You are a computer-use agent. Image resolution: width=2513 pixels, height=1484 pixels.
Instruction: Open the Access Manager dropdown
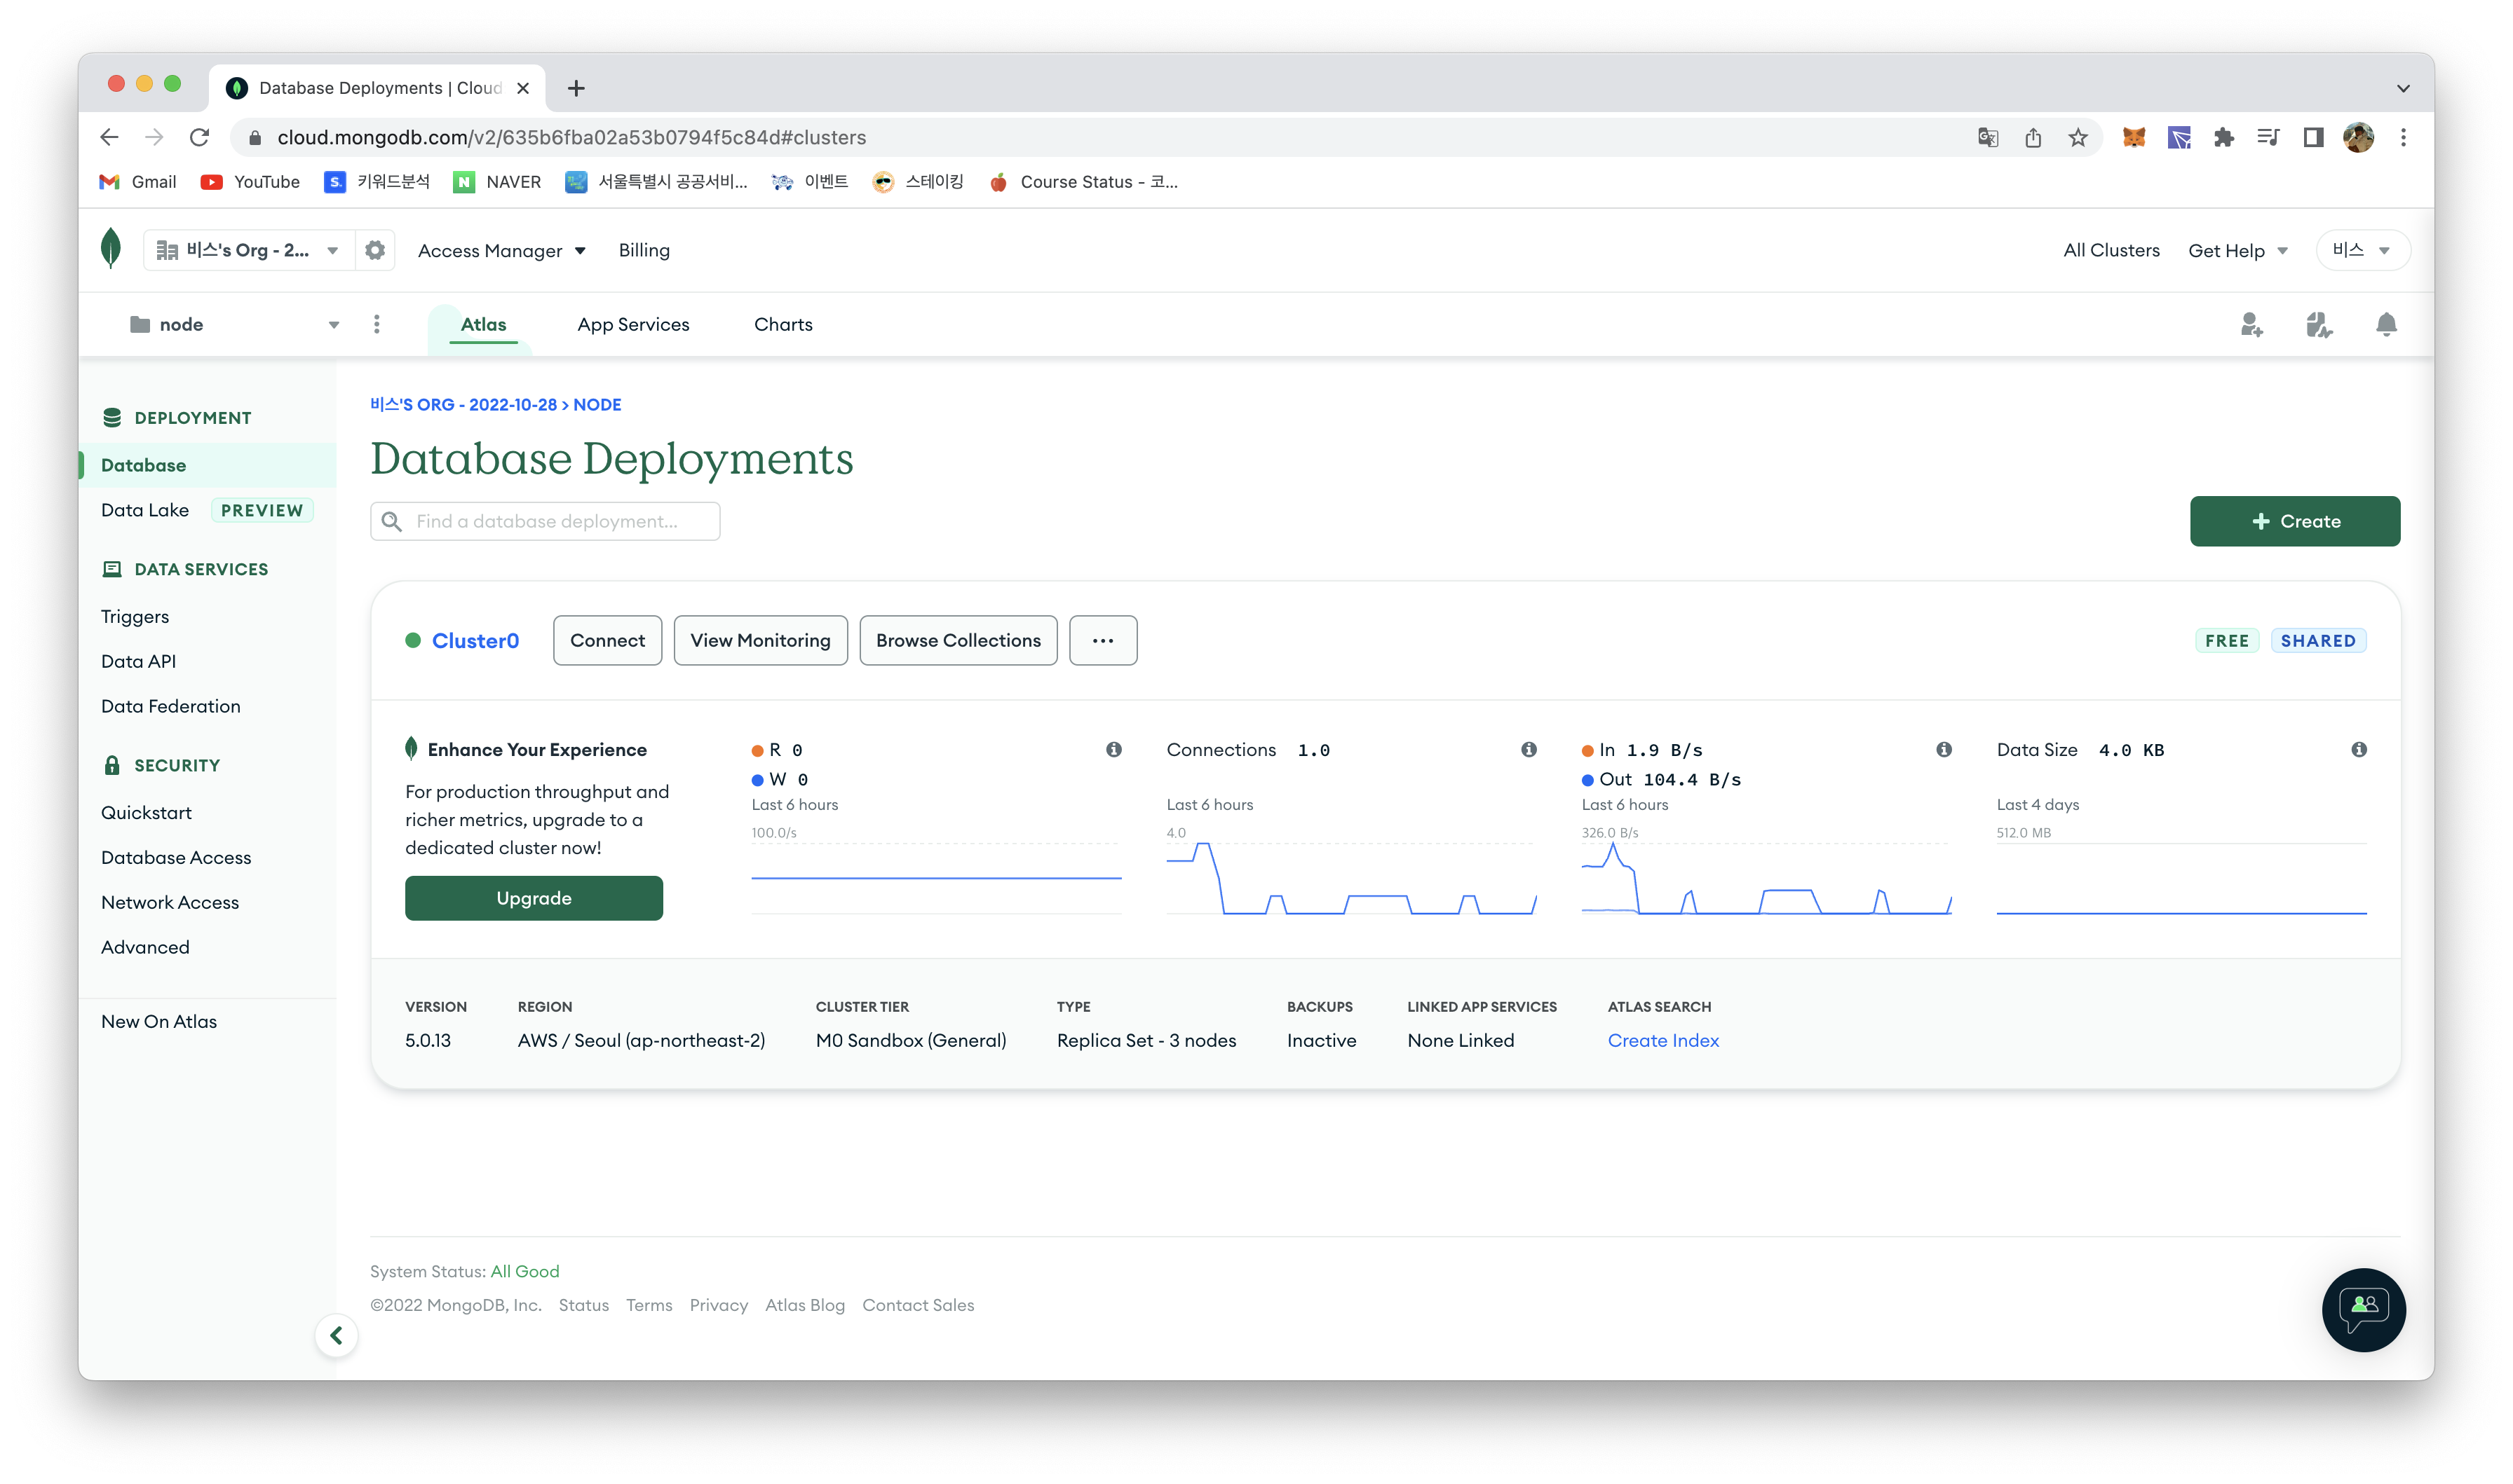(501, 250)
